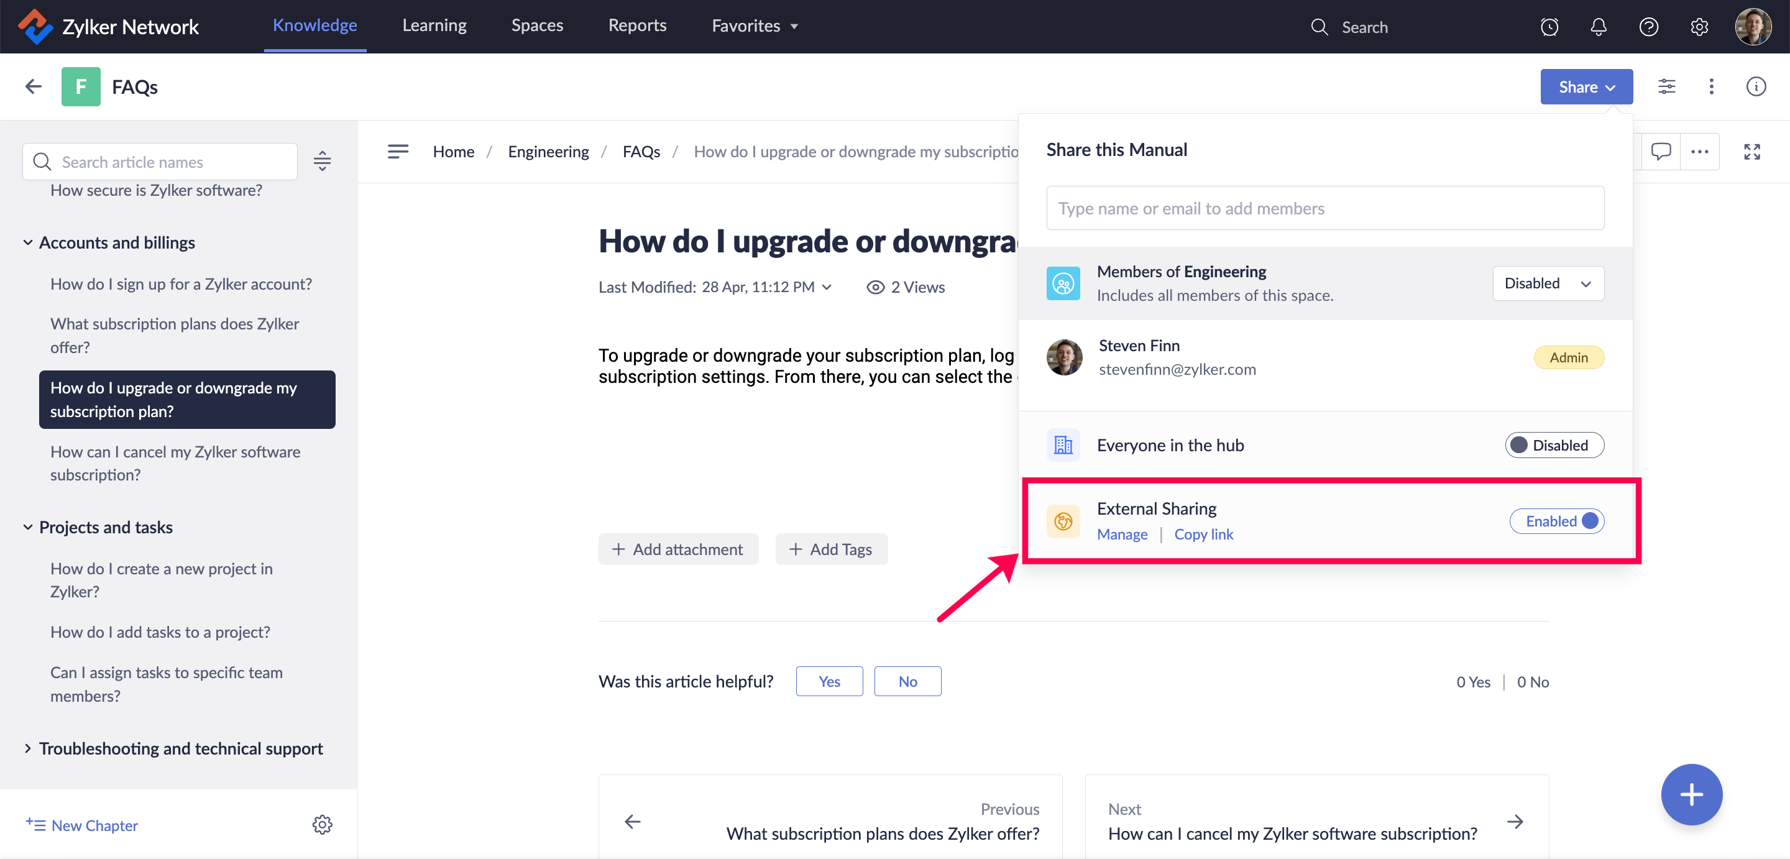Go to Engineering breadcrumb

click(x=548, y=152)
